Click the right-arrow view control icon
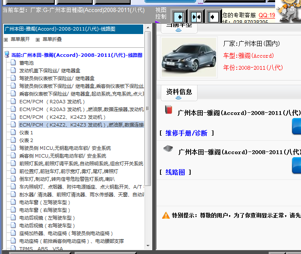301x254 pixels. pos(179,17)
